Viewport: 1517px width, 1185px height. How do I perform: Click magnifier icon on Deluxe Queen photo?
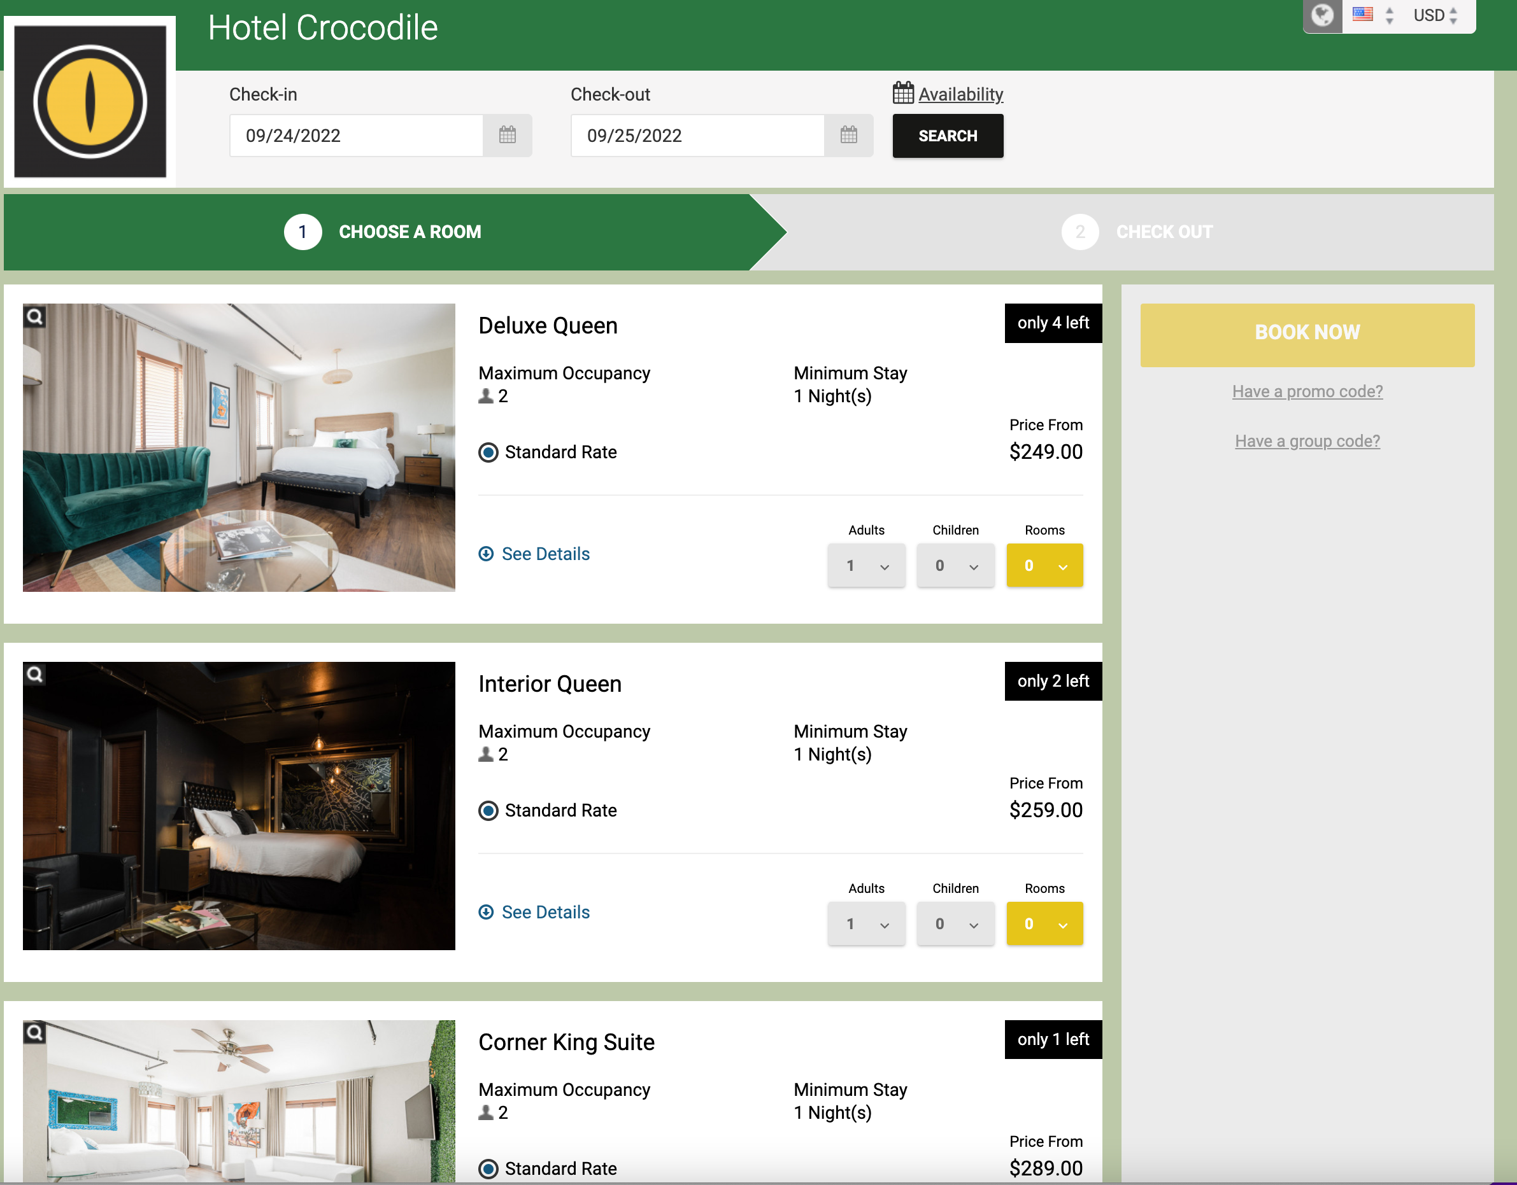click(x=35, y=316)
